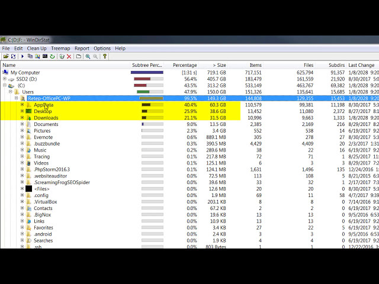Open the Treemap menu
The image size is (379, 284).
pos(60,49)
